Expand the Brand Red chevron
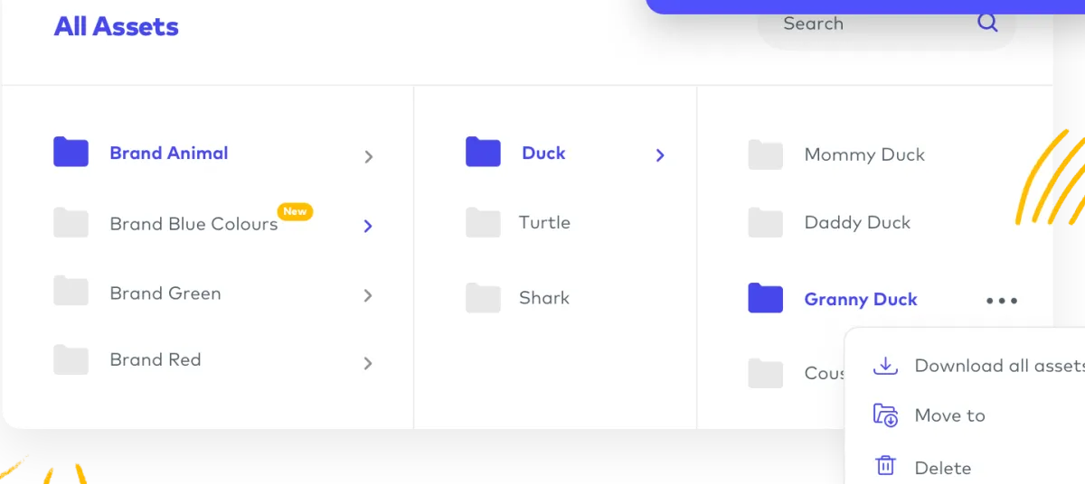Viewport: 1085px width, 484px height. pyautogui.click(x=368, y=363)
